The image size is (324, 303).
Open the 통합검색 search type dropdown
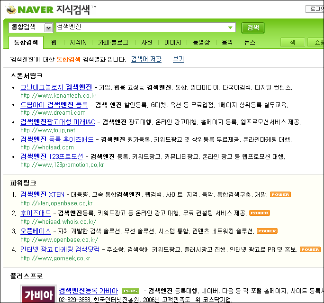[x=31, y=28]
